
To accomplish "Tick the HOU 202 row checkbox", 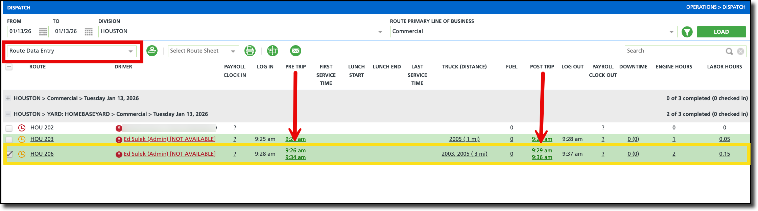I will pos(9,128).
